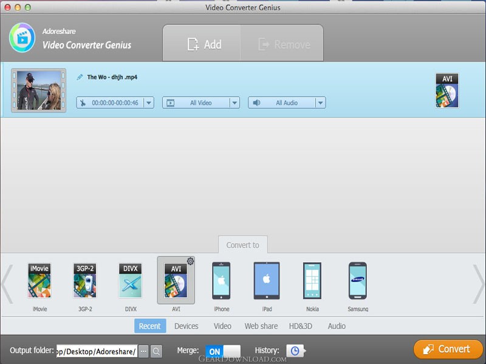This screenshot has height=364, width=486.
Task: Choose the iPad device preset
Action: [x=267, y=281]
